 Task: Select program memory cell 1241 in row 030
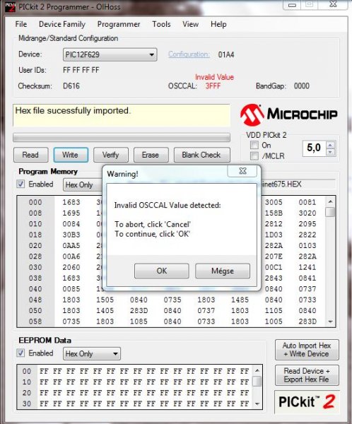(x=307, y=267)
